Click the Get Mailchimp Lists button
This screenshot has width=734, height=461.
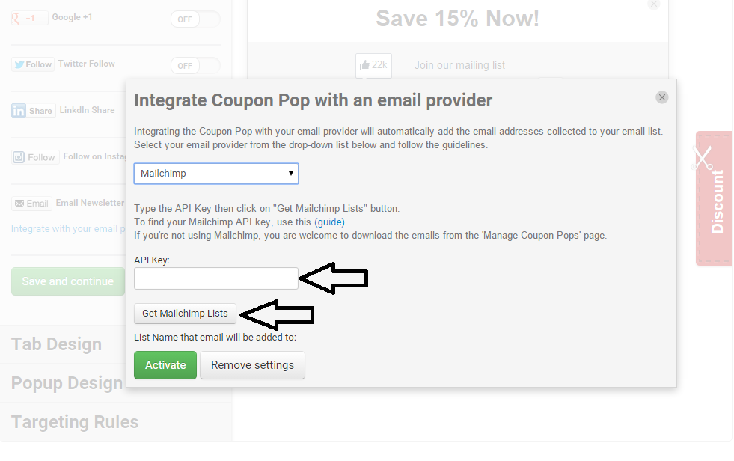[185, 314]
